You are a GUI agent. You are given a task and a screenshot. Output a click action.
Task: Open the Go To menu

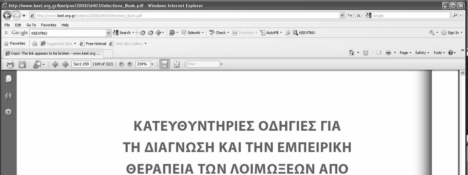pyautogui.click(x=31, y=25)
